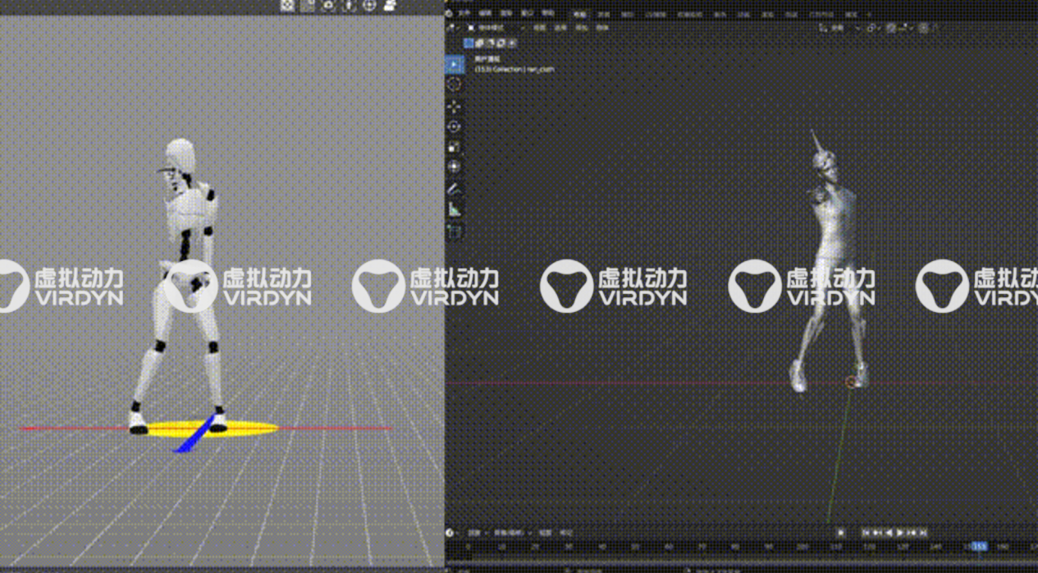Select the 3D Cursor tool
Screen dimensions: 1038x573
pyautogui.click(x=454, y=85)
